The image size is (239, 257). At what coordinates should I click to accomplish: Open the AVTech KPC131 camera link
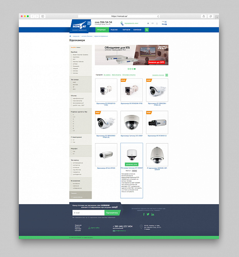pyautogui.click(x=106, y=168)
